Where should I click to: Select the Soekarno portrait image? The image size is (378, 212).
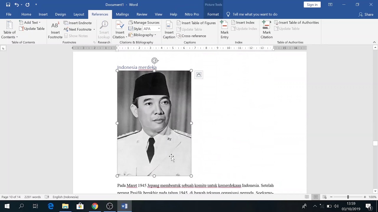154,123
